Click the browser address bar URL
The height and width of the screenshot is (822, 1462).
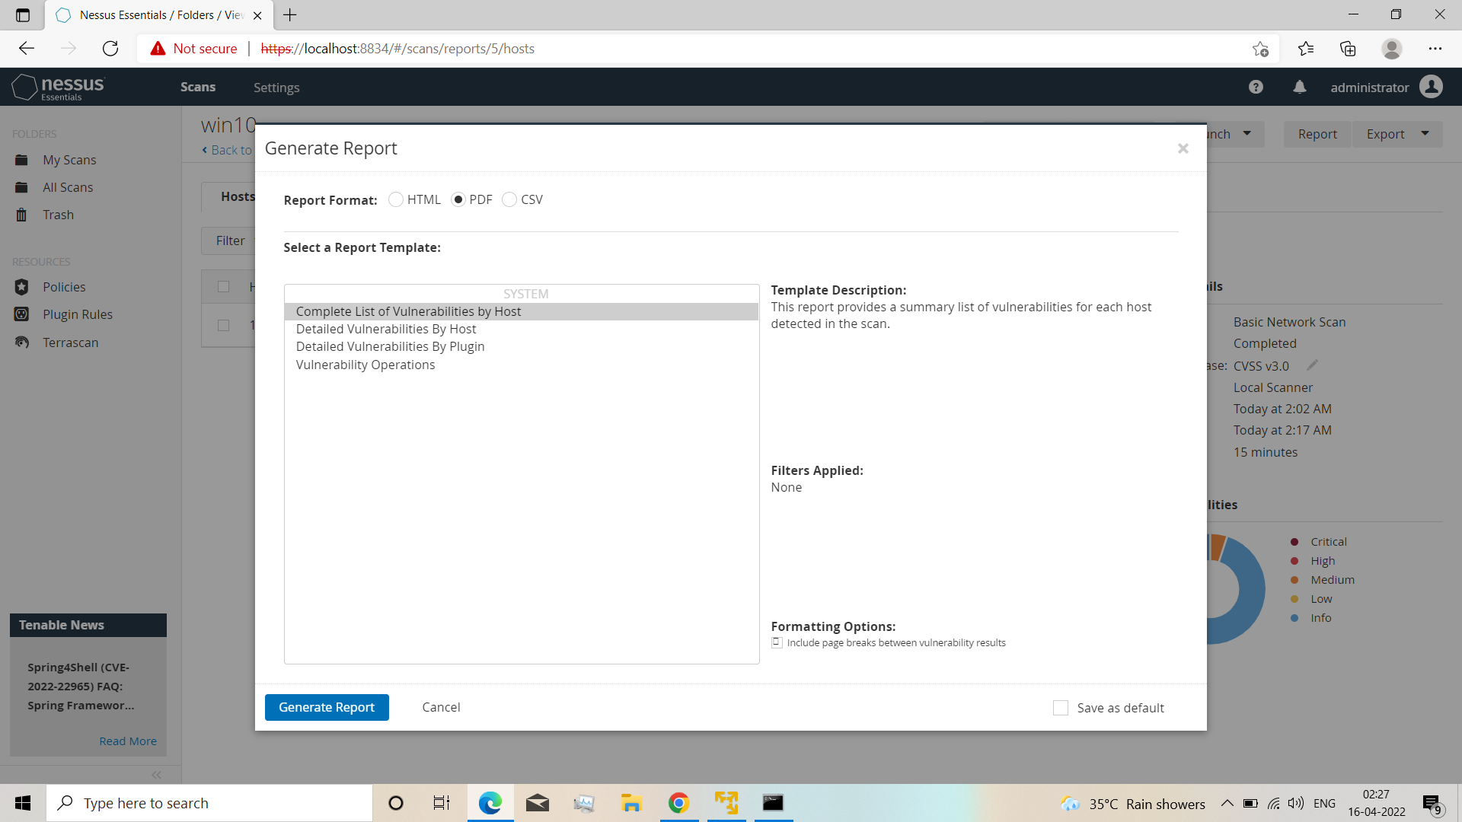[397, 49]
